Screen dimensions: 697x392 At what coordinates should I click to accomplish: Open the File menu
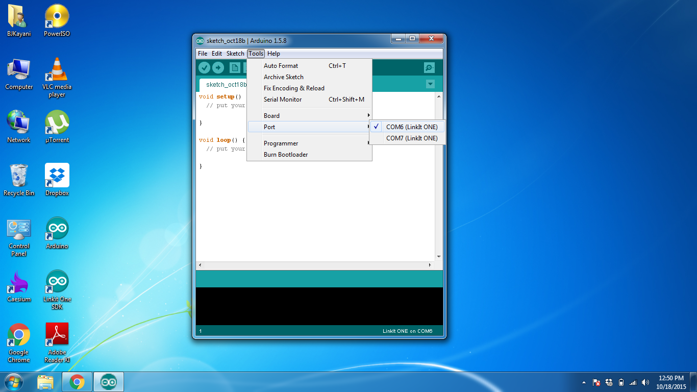[203, 54]
